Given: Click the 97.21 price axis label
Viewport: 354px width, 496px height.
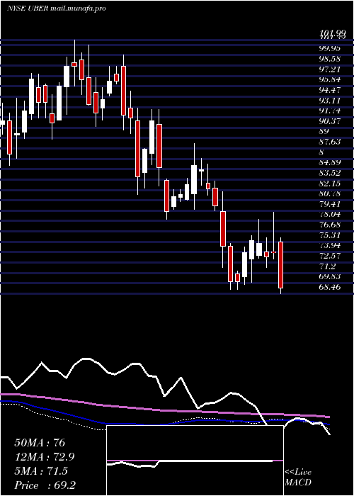Looking at the screenshot, I should [330, 69].
